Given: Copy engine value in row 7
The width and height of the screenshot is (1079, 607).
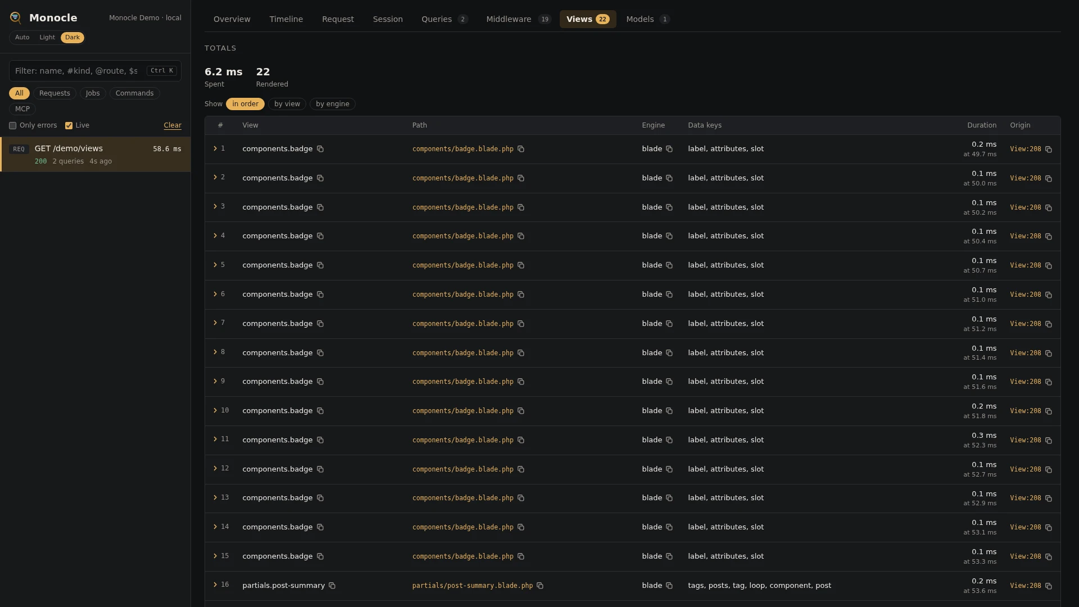Looking at the screenshot, I should click(x=669, y=324).
